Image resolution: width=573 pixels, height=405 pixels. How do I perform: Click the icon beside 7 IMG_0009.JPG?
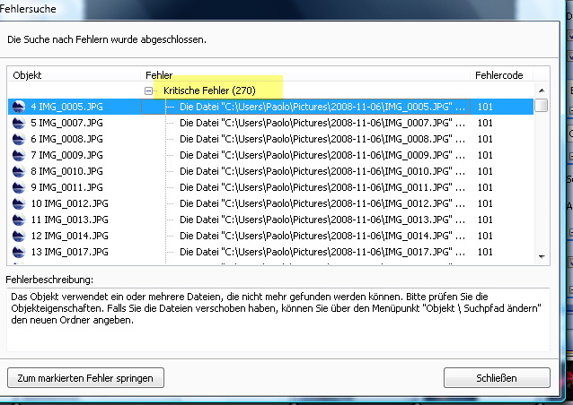tap(19, 155)
